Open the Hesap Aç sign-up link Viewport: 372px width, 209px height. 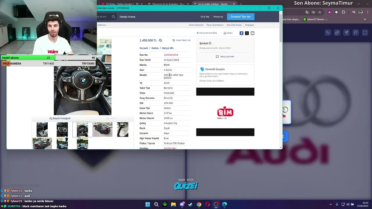pyautogui.click(x=218, y=17)
